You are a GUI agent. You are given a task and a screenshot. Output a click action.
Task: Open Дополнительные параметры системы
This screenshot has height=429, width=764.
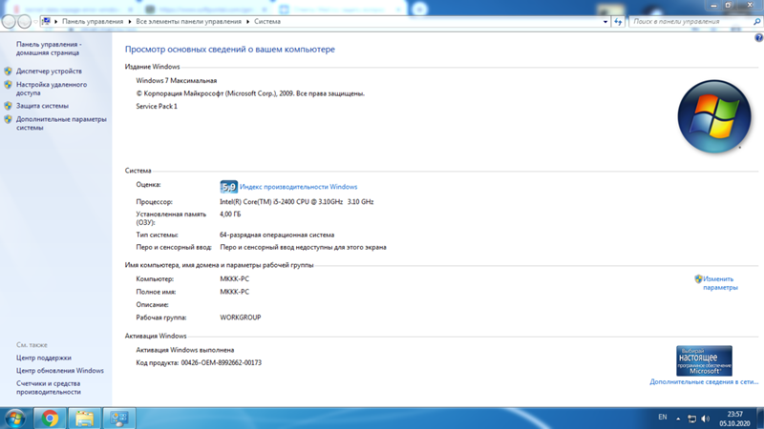[x=61, y=124]
